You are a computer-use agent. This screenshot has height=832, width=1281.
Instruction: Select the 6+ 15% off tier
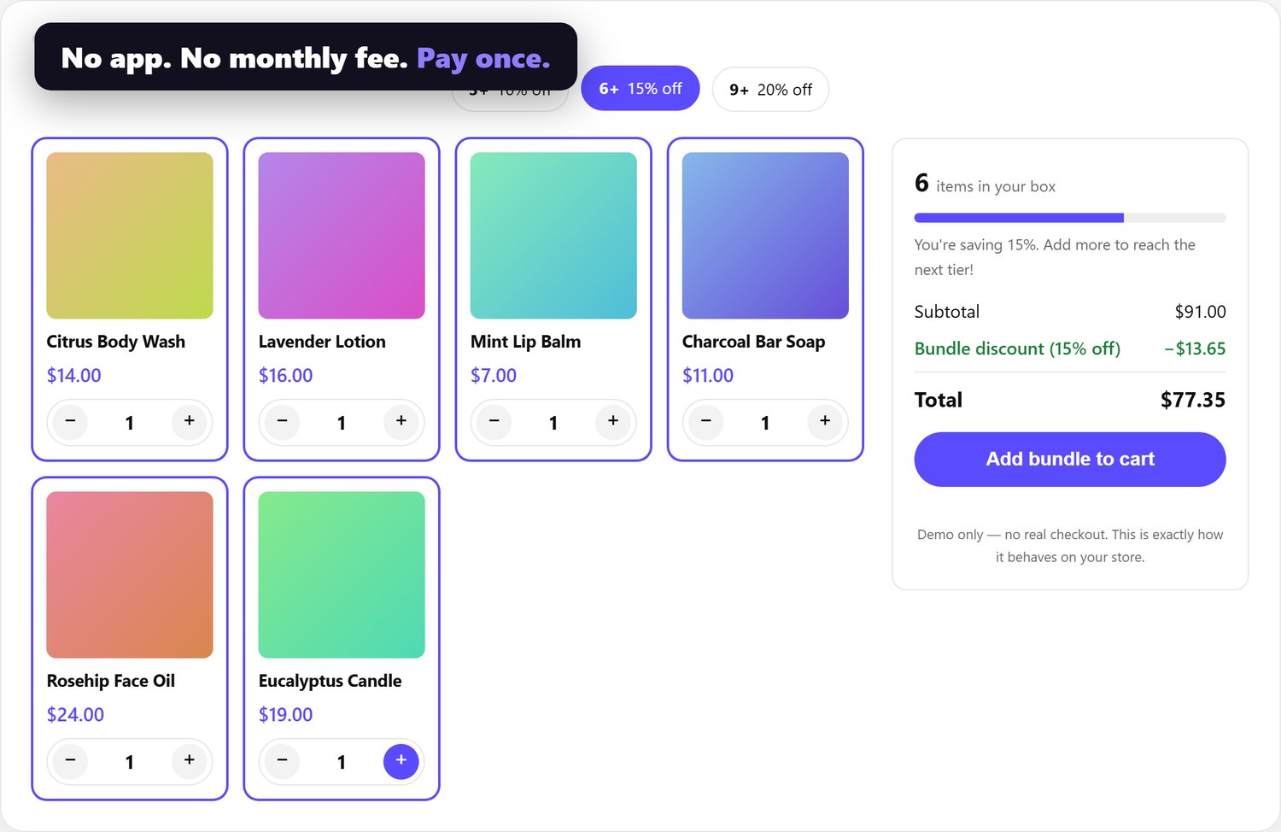[x=640, y=89]
